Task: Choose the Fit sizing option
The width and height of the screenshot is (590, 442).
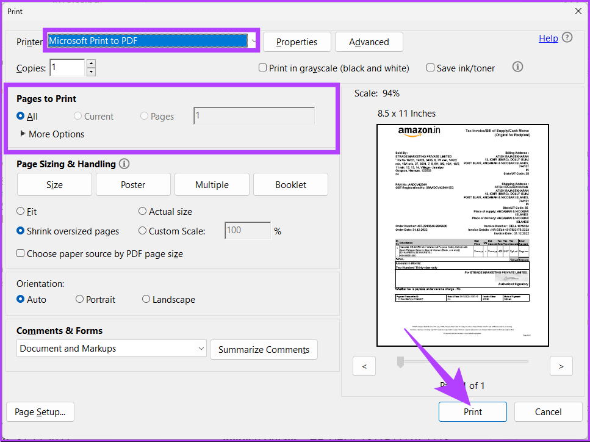Action: [20, 211]
